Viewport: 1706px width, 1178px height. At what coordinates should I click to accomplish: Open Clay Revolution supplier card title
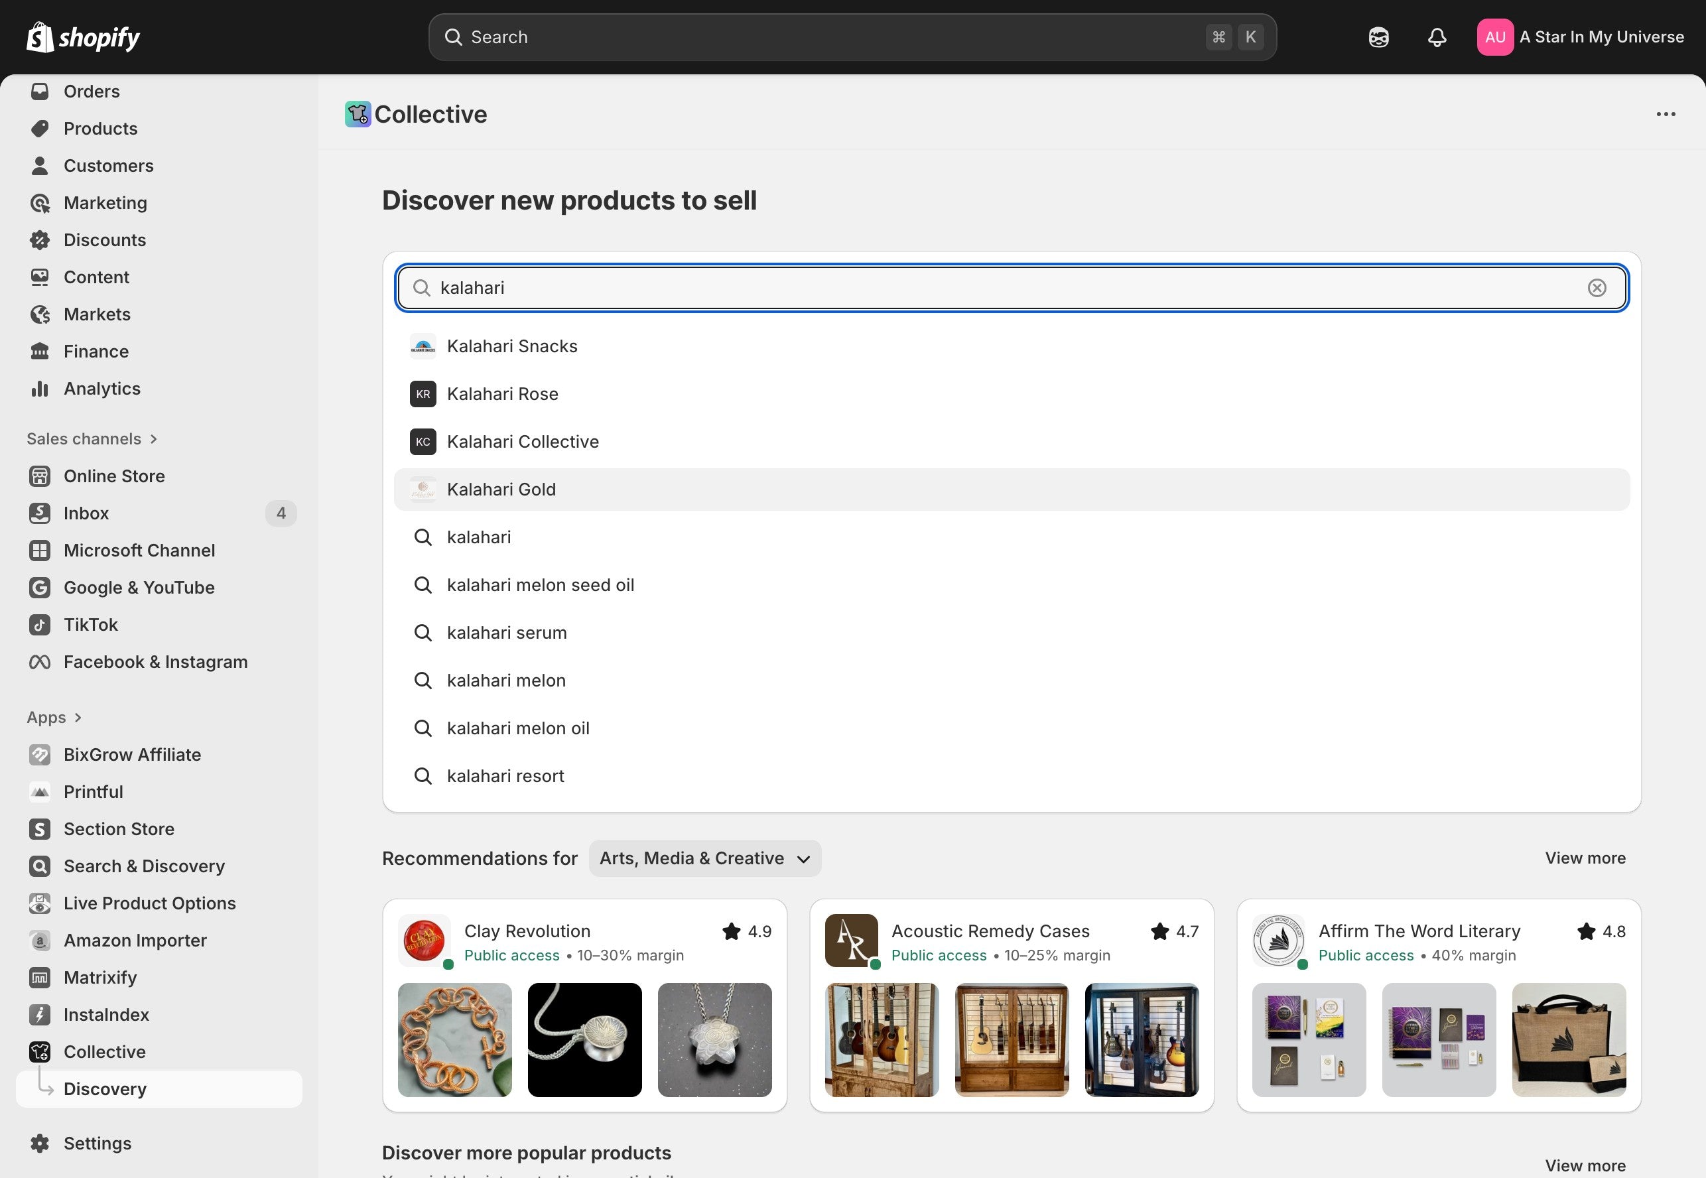pyautogui.click(x=527, y=931)
